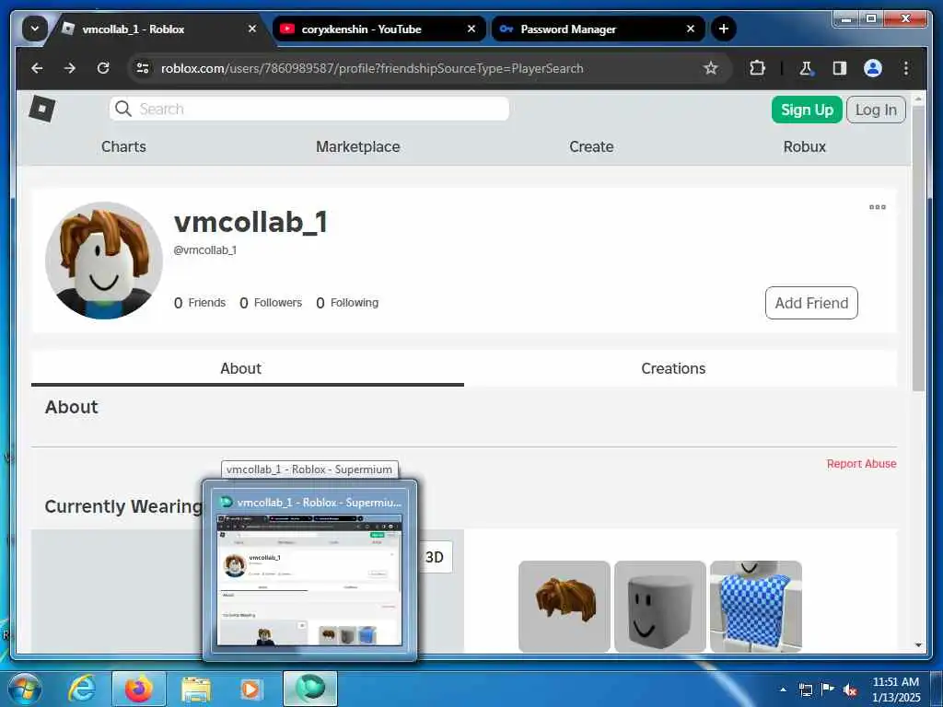The width and height of the screenshot is (943, 707).
Task: Open Firefox from the taskbar
Action: (139, 689)
